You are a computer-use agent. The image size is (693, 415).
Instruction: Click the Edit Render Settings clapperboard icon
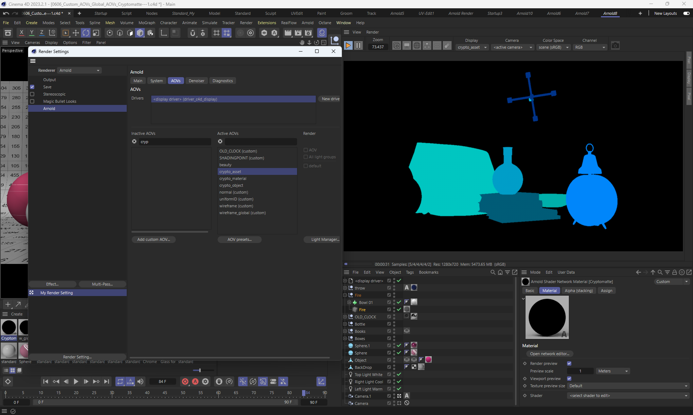pos(308,33)
